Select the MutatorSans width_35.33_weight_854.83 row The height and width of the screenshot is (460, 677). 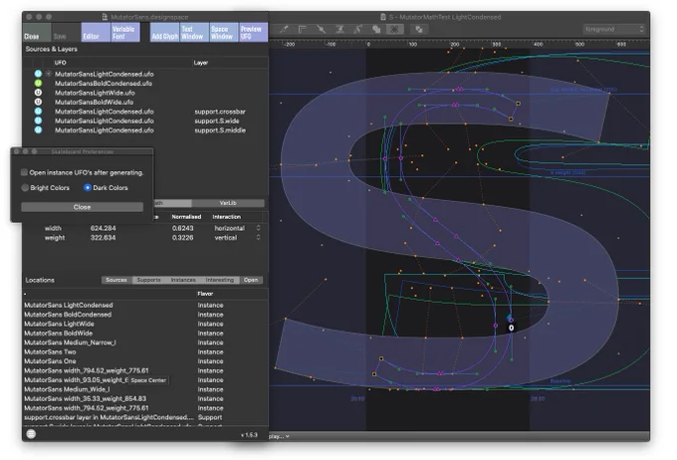click(146, 398)
